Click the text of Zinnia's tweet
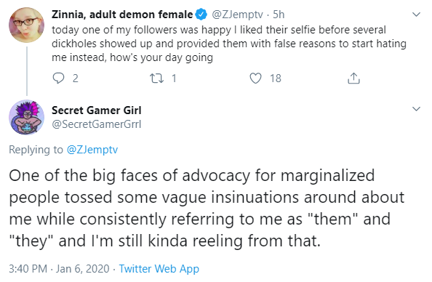 (229, 44)
